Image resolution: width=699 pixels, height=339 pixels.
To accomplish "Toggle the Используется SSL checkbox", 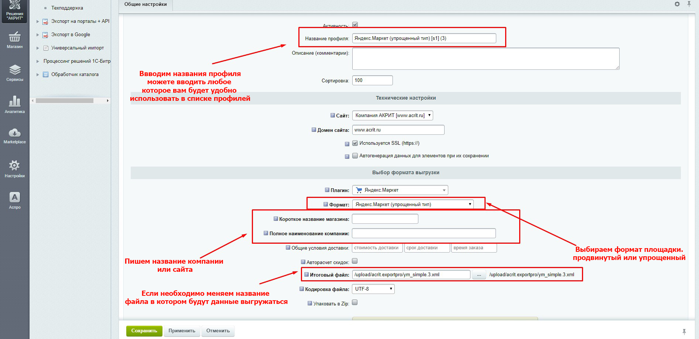I will pos(355,143).
